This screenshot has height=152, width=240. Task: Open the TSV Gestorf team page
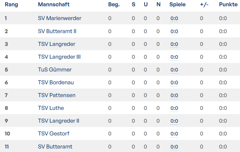point(54,134)
